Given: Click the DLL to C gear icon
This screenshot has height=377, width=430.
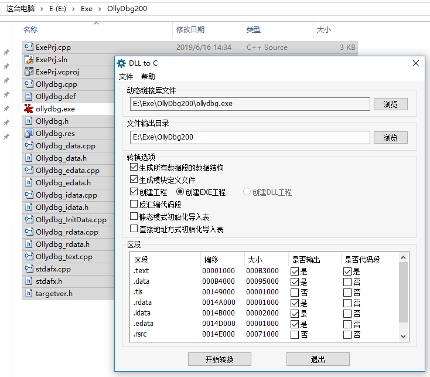Looking at the screenshot, I should click(121, 63).
